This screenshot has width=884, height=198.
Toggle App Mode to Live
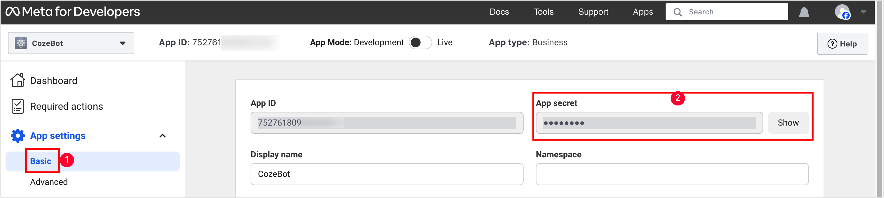420,42
